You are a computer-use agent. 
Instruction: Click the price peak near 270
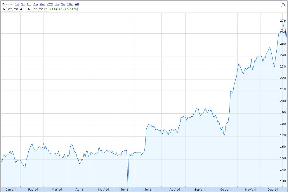coord(285,20)
